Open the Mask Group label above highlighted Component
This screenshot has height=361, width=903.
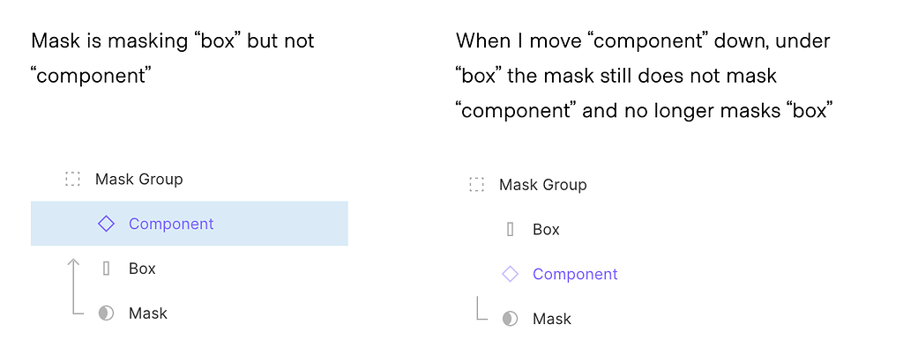point(138,179)
